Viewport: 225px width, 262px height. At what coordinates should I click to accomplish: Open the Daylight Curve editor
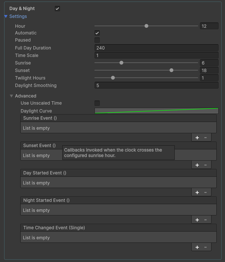pyautogui.click(x=157, y=111)
